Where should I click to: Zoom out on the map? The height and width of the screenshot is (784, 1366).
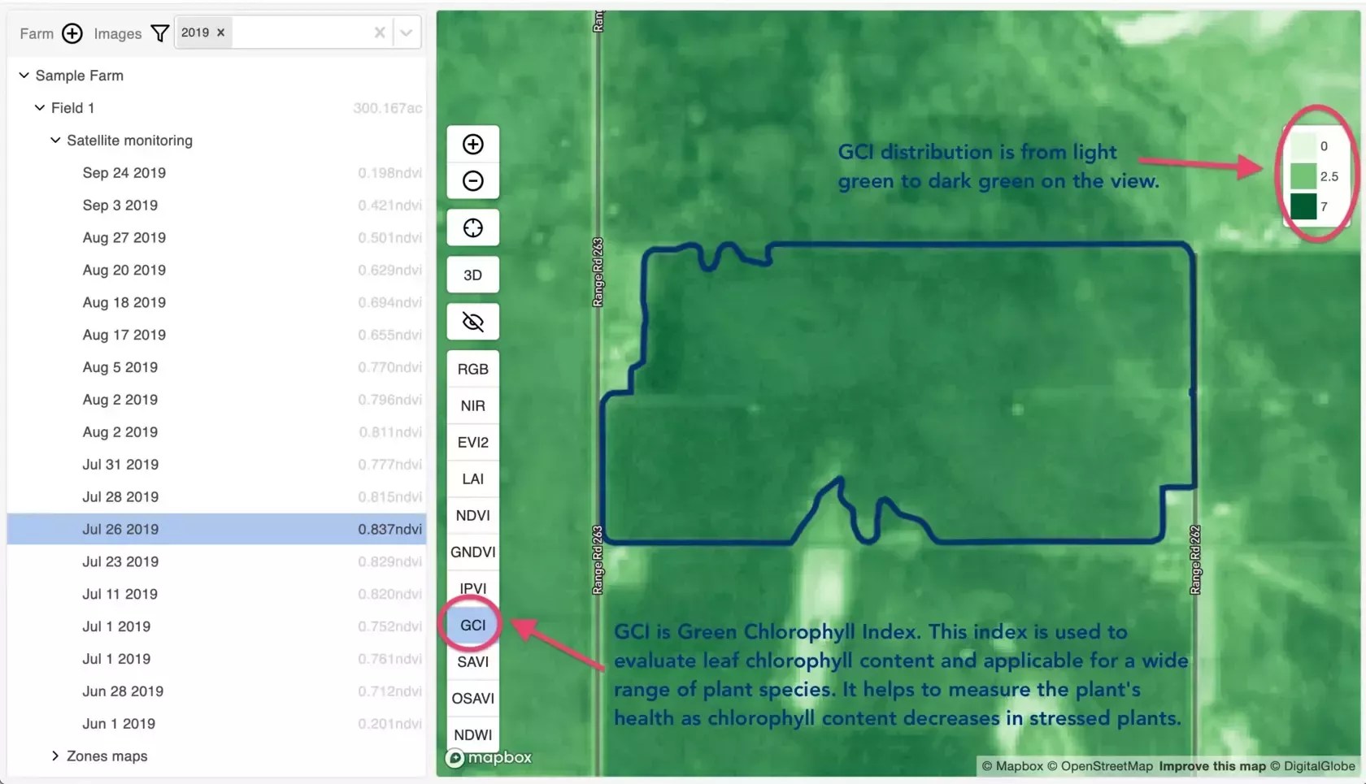coord(472,180)
